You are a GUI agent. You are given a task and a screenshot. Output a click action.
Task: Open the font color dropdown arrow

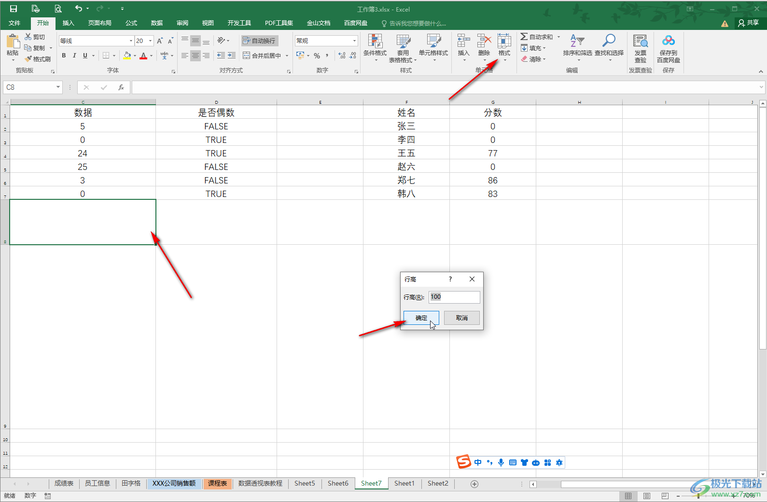tap(151, 56)
